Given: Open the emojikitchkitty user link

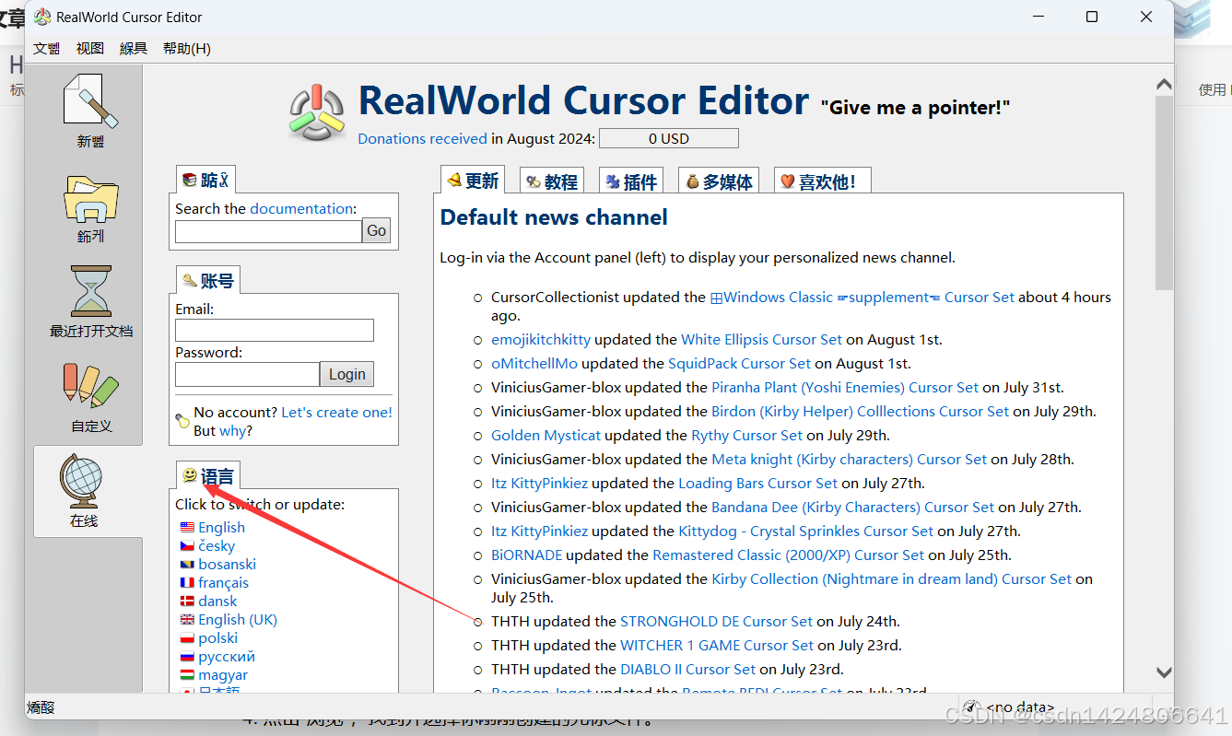Looking at the screenshot, I should (x=541, y=340).
